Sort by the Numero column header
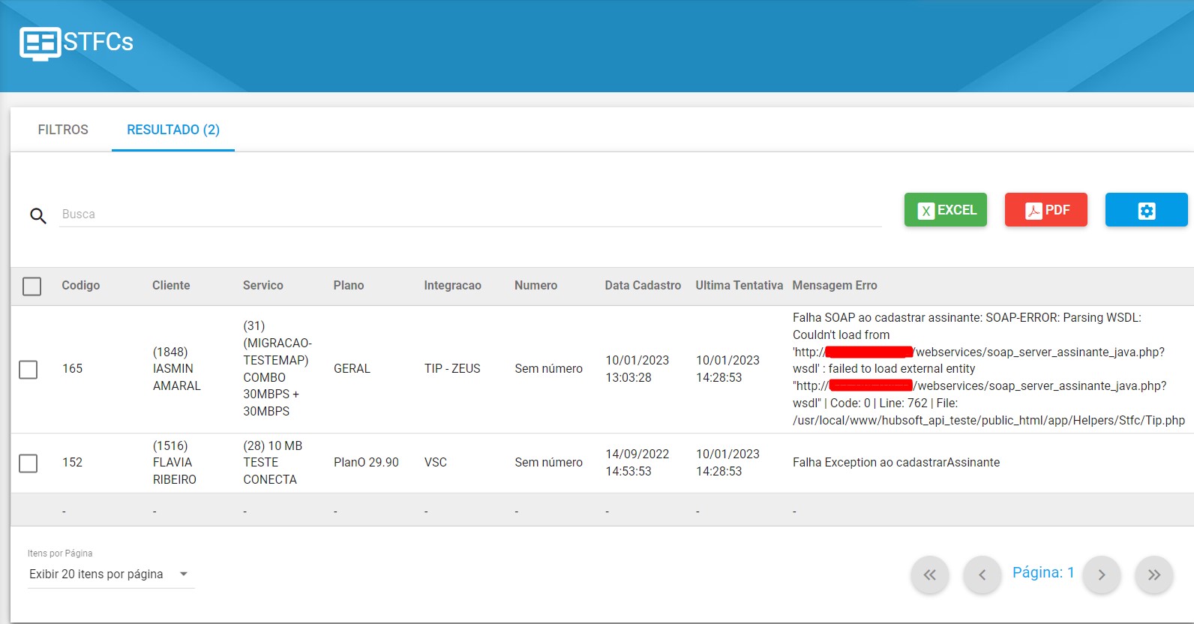The width and height of the screenshot is (1194, 624). (535, 286)
